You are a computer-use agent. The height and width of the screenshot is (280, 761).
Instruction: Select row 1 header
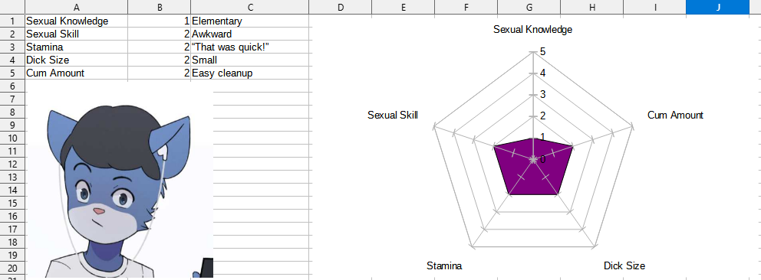[12, 21]
